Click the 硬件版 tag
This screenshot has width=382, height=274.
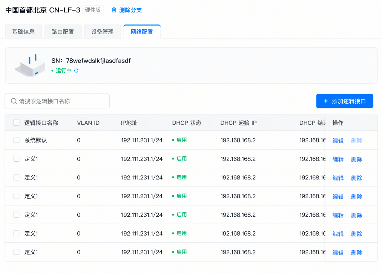(x=93, y=10)
